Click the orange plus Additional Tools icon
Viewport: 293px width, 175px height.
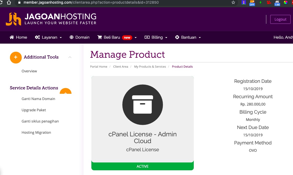tap(16, 57)
